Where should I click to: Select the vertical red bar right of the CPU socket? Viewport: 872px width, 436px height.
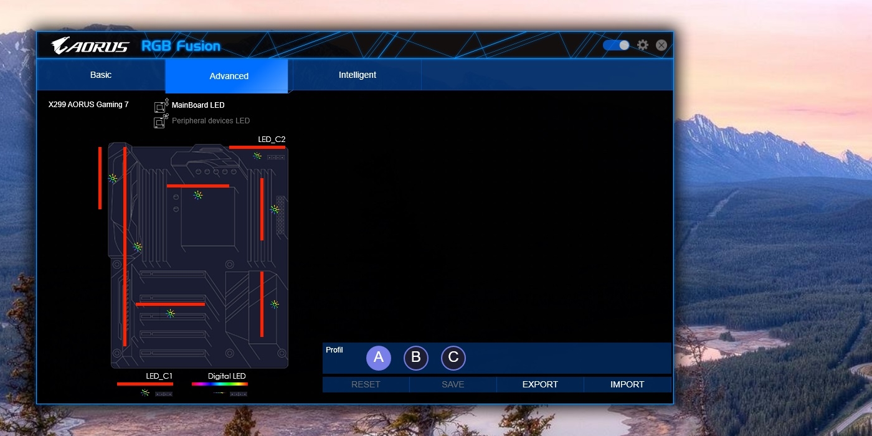click(262, 209)
